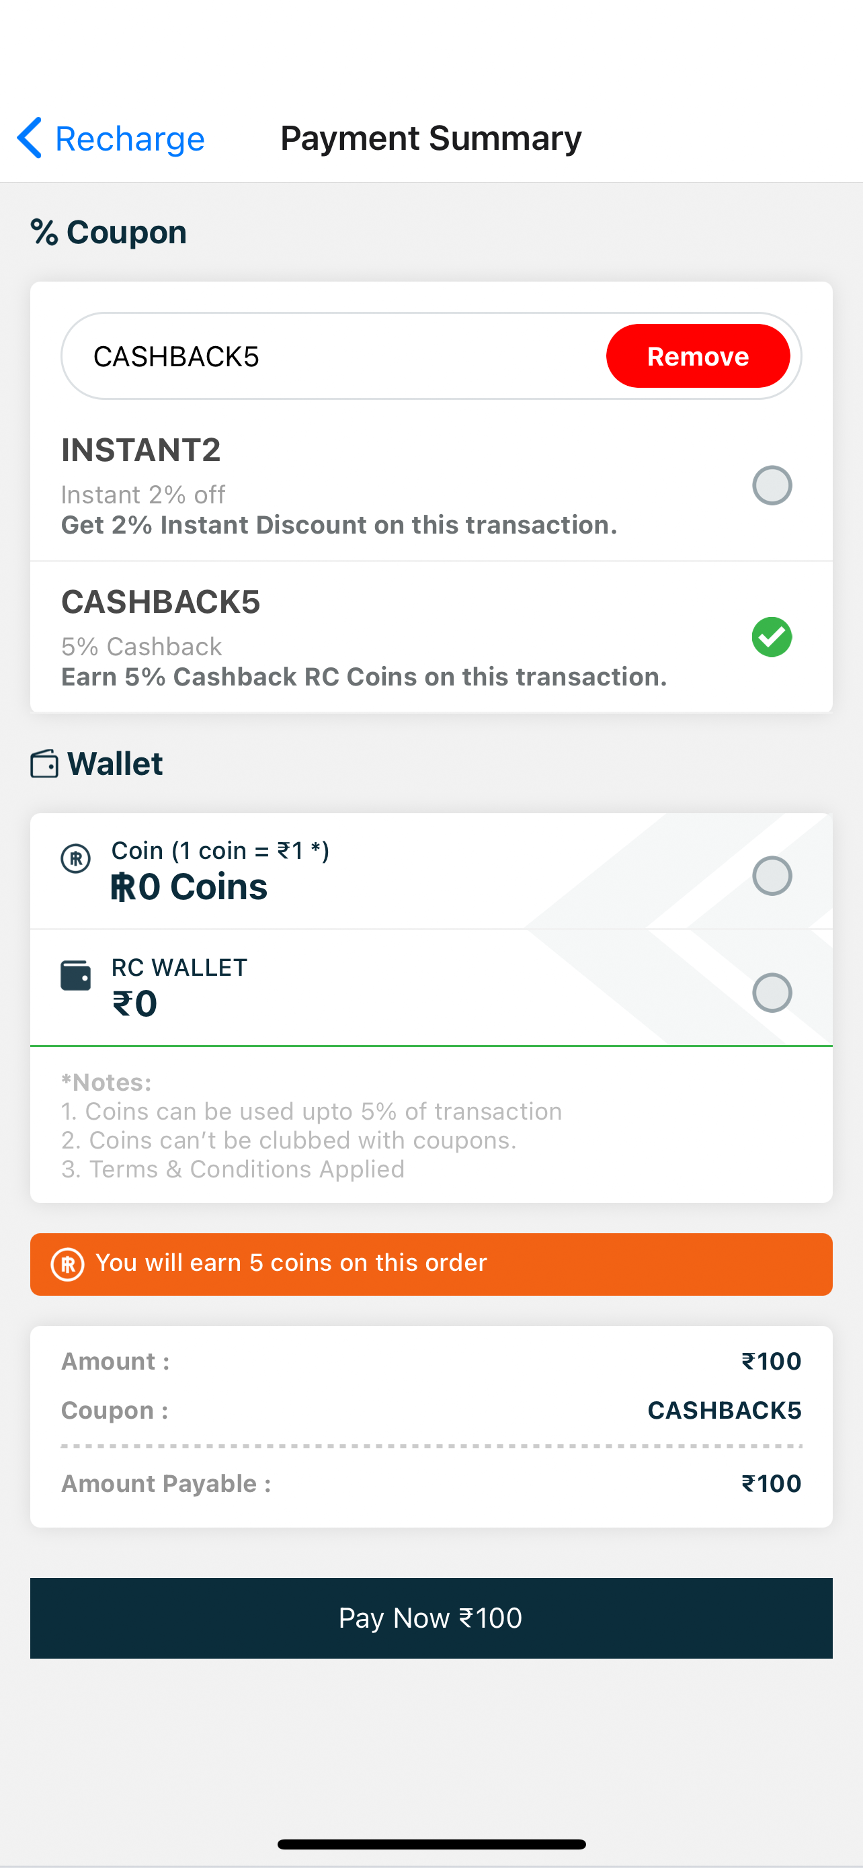Select the INSTANT2 coupon radio button
Image resolution: width=863 pixels, height=1869 pixels.
tap(772, 485)
